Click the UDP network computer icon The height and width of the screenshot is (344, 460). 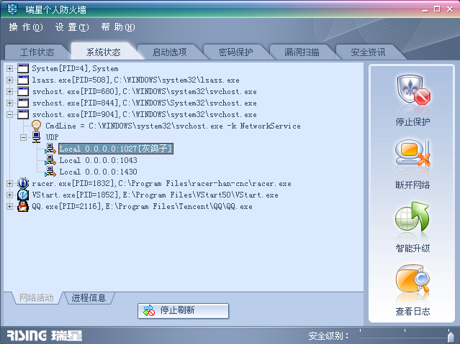click(x=37, y=137)
